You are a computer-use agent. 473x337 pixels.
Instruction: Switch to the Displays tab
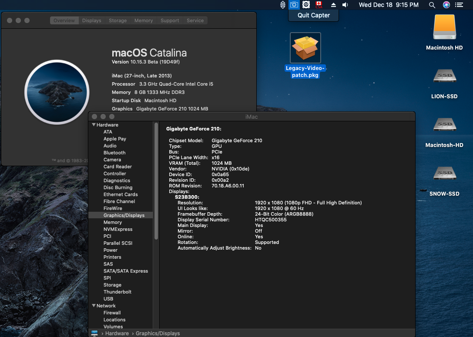click(92, 20)
